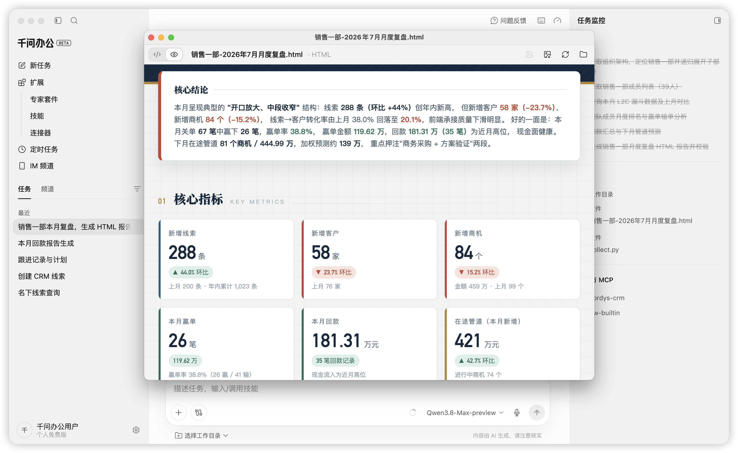Refresh the HTML preview
The image size is (738, 453).
point(565,54)
